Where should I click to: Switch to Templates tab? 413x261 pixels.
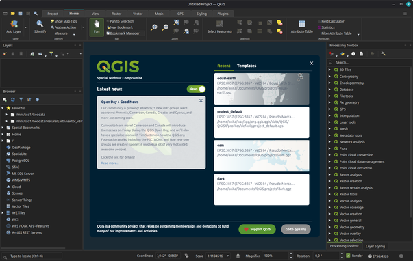247,66
